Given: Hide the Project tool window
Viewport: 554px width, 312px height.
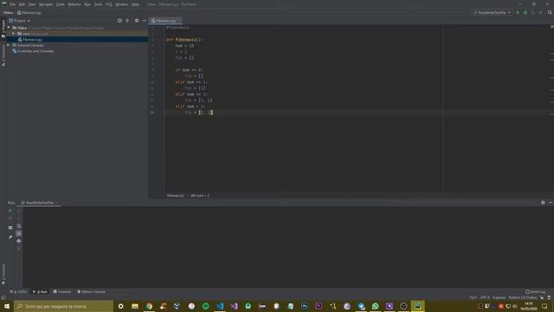Looking at the screenshot, I should click(145, 21).
